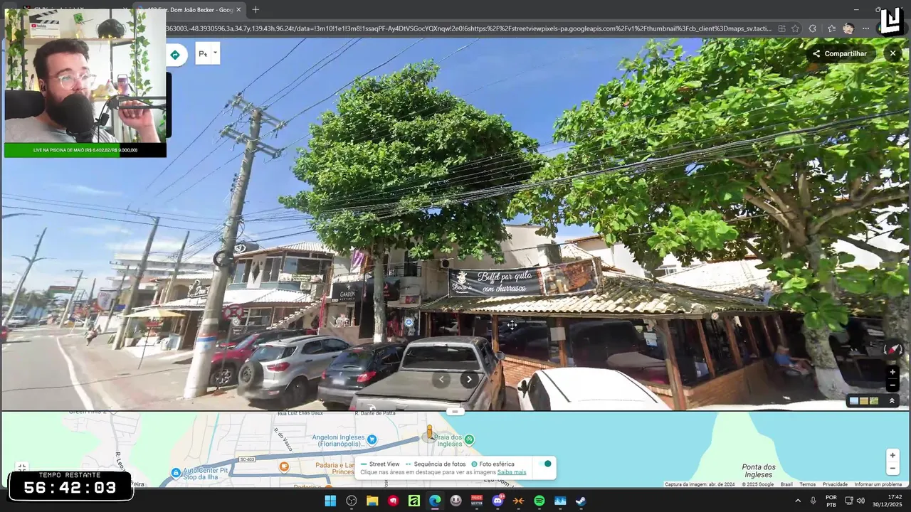The width and height of the screenshot is (911, 512).
Task: Open the browser settings three-dot menu
Action: click(x=865, y=28)
